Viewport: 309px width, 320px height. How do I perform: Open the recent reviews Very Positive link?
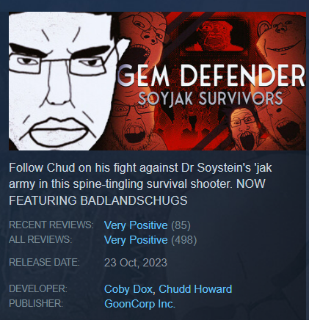(136, 225)
